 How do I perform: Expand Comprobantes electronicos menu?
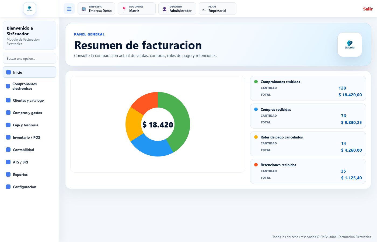[29, 86]
